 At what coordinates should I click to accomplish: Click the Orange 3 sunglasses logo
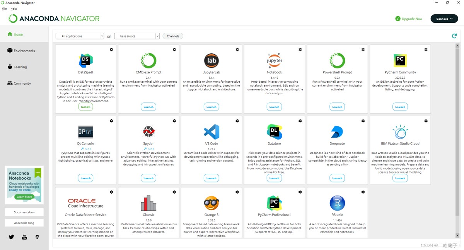(x=212, y=203)
